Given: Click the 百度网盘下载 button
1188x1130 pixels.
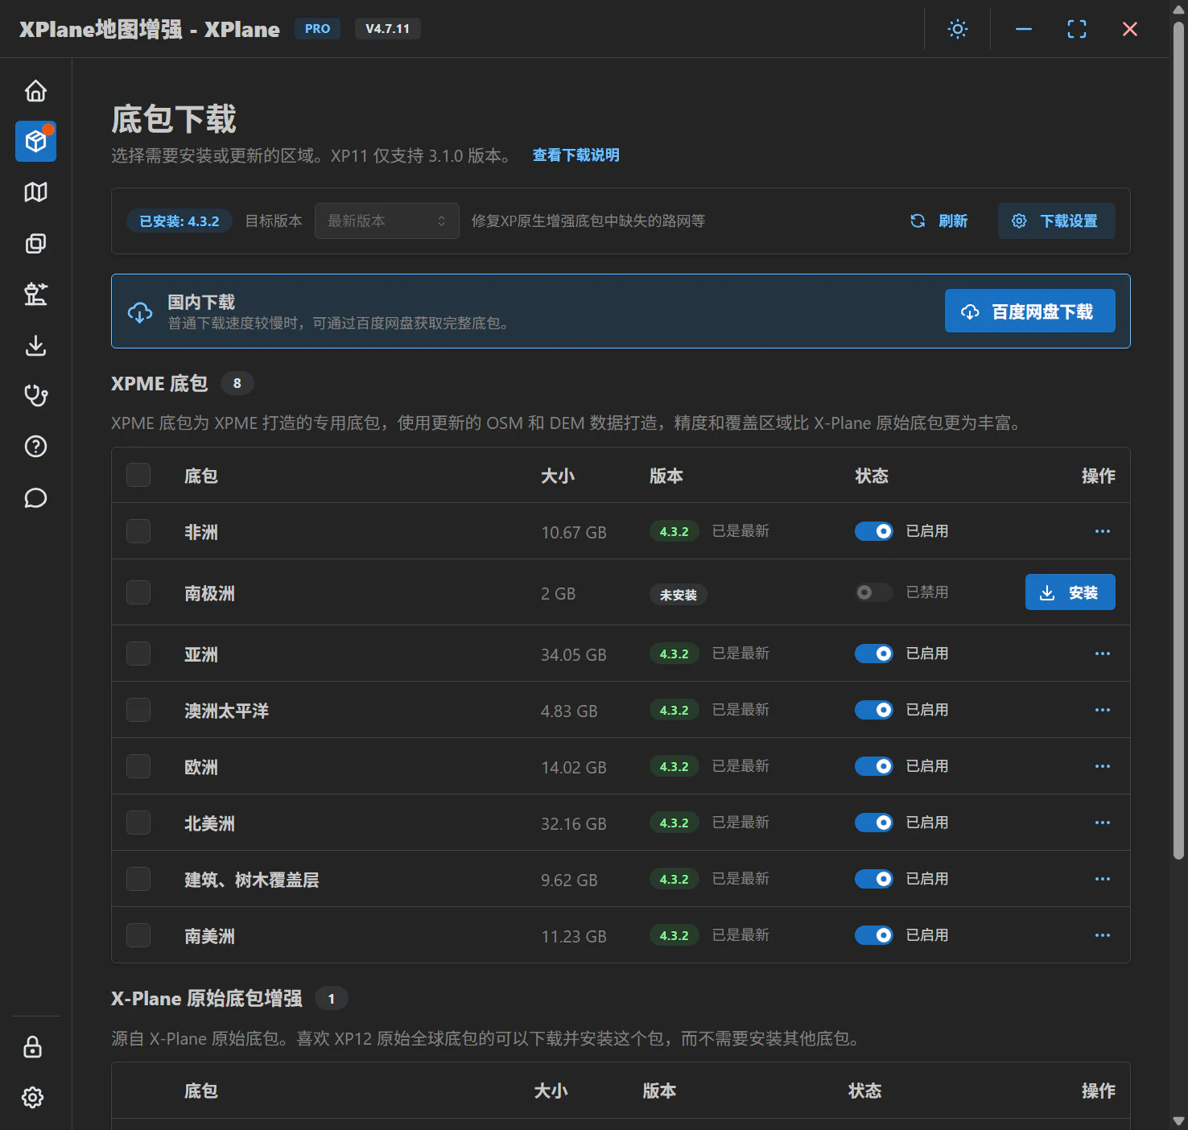Looking at the screenshot, I should [1029, 311].
